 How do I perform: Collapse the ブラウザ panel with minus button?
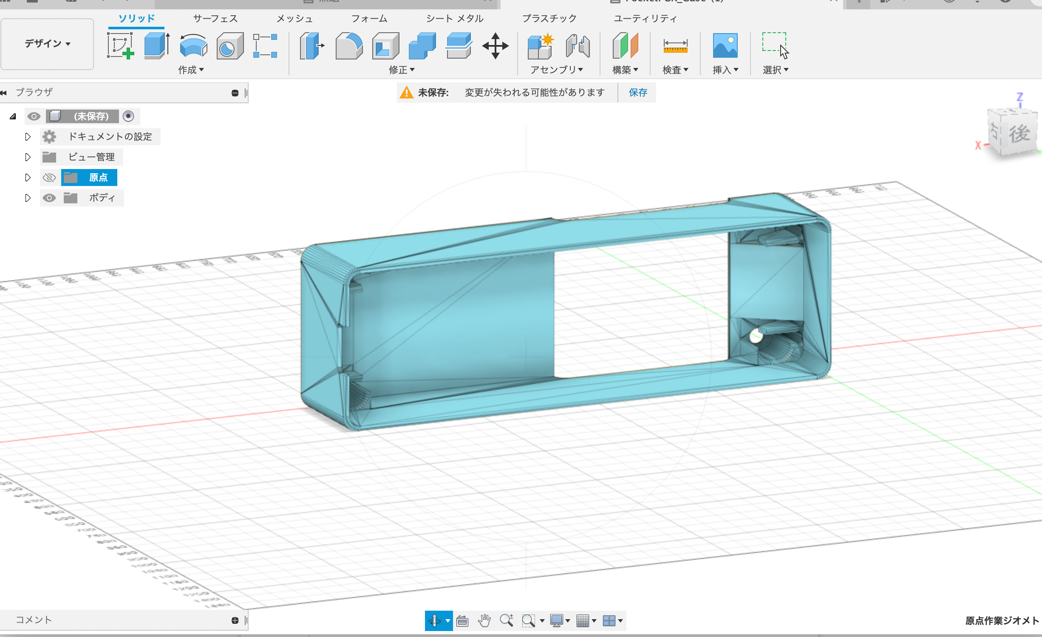tap(235, 93)
